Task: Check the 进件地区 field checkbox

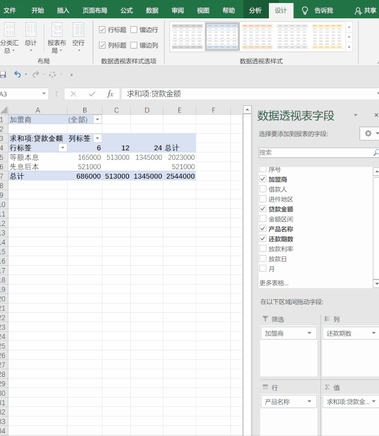Action: click(x=263, y=199)
